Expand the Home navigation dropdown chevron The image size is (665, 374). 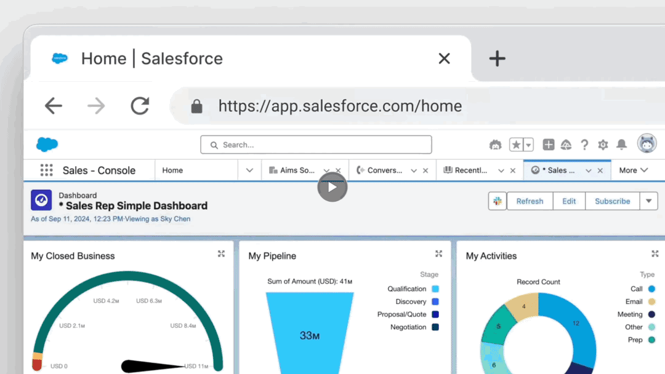click(x=249, y=170)
